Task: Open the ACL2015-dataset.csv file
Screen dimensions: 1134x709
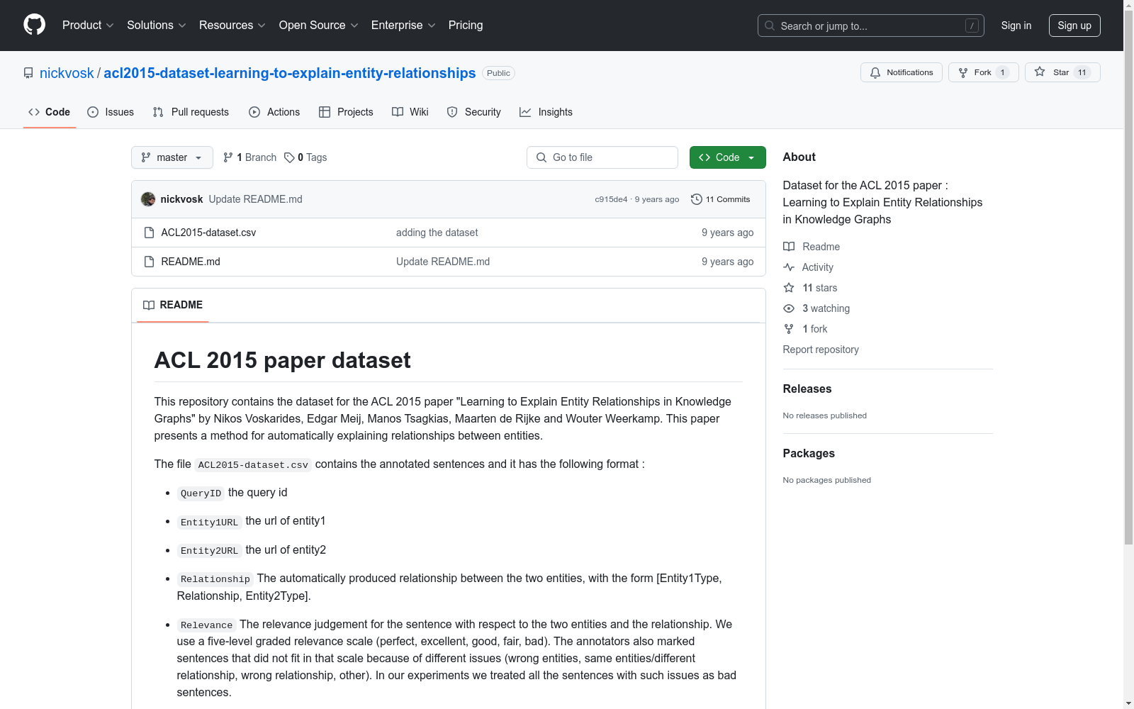Action: (208, 233)
